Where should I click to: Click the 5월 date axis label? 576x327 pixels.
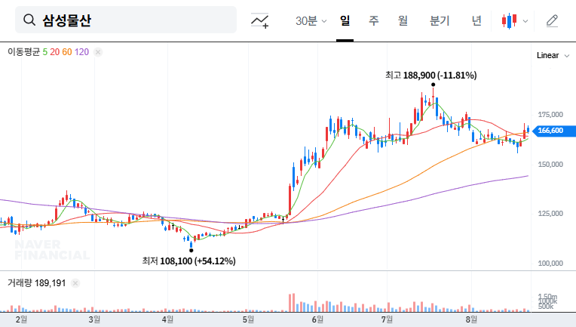point(248,319)
